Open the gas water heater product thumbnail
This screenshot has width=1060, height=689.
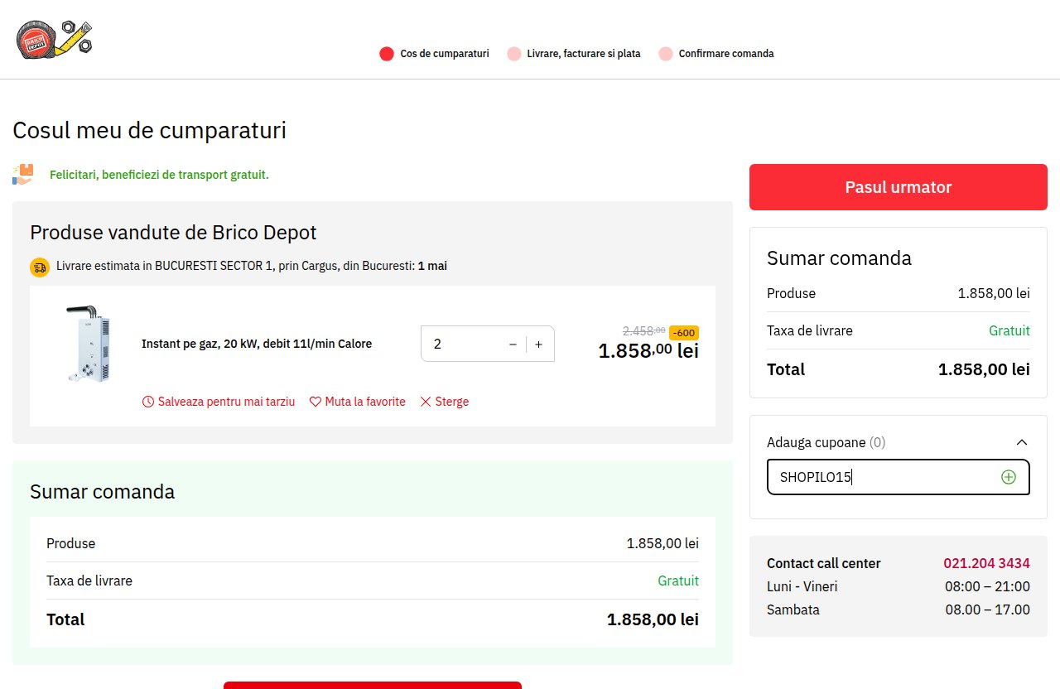point(89,344)
